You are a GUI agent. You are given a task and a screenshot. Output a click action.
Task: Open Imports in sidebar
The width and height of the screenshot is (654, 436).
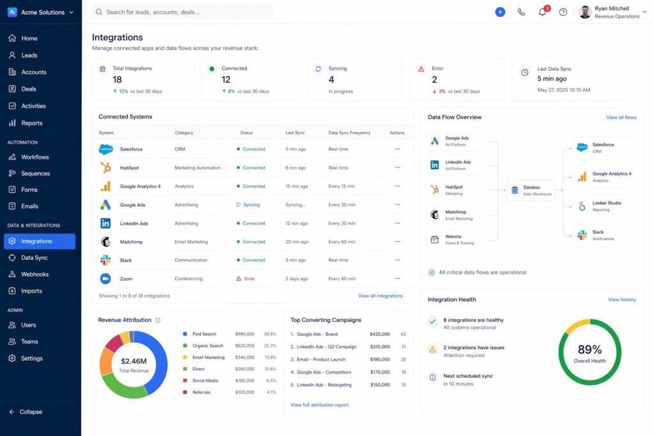click(40, 291)
